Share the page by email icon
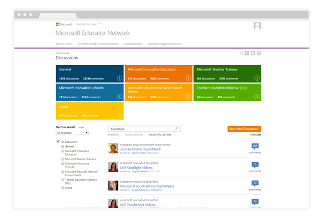This screenshot has height=218, width=323. click(x=259, y=53)
